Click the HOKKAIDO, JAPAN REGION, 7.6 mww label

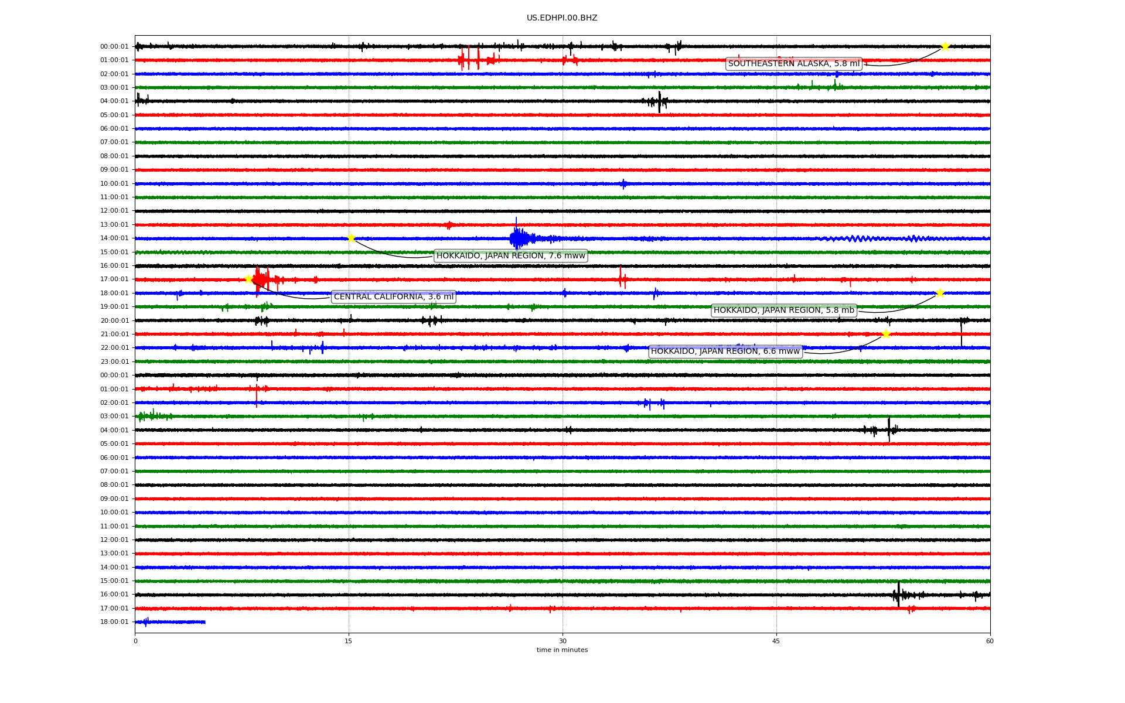pos(510,255)
